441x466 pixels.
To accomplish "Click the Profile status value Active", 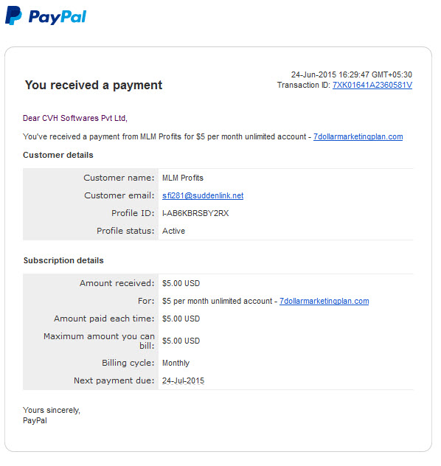I will [173, 231].
